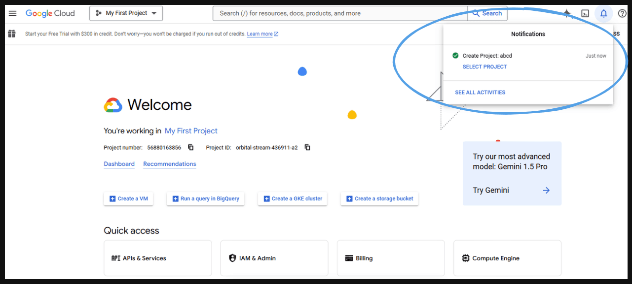Activate Cloud Shell terminal icon
The image size is (632, 284).
pyautogui.click(x=585, y=13)
